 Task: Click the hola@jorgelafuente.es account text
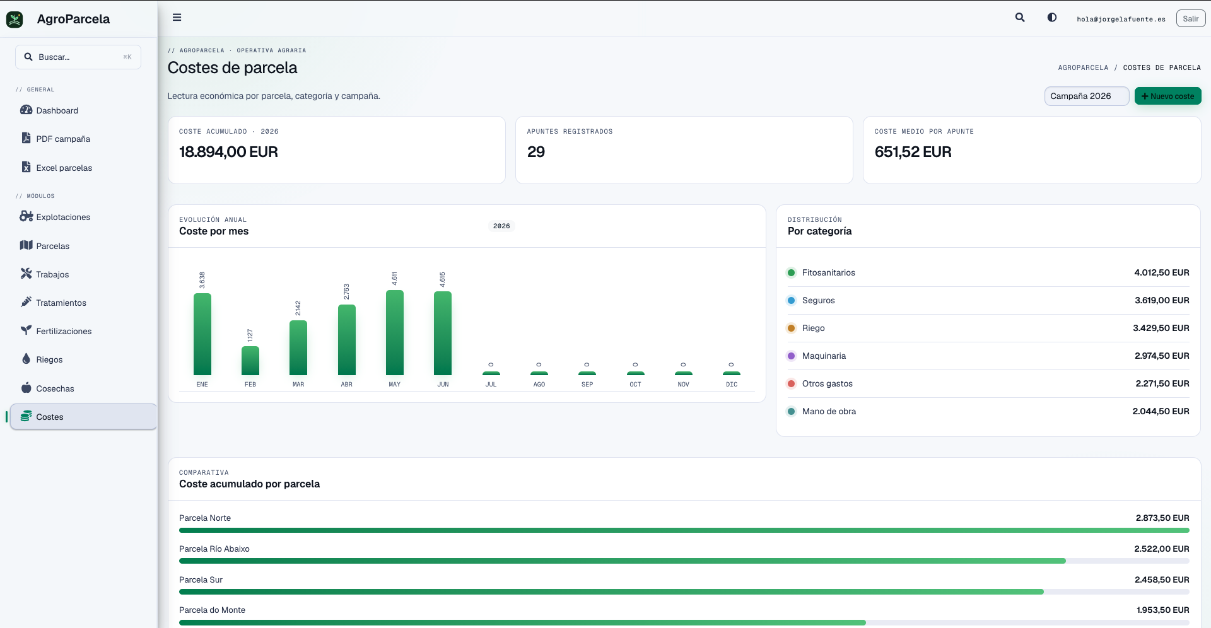coord(1121,19)
